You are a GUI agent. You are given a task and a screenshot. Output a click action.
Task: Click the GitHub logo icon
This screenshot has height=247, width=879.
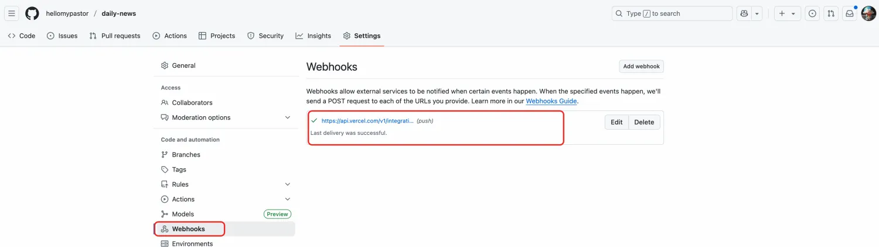(x=32, y=13)
